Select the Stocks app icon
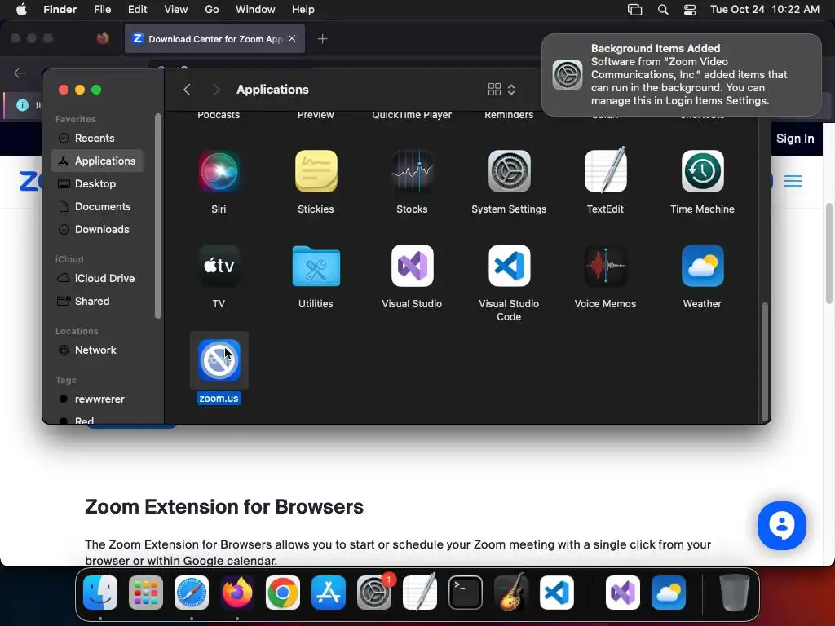 412,171
